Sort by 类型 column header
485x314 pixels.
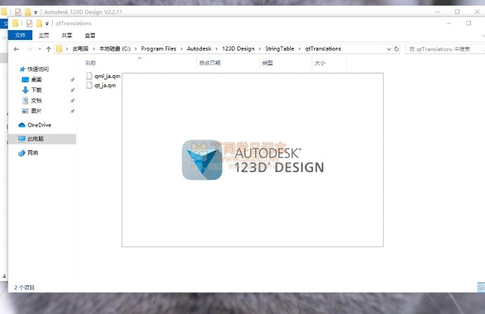267,63
